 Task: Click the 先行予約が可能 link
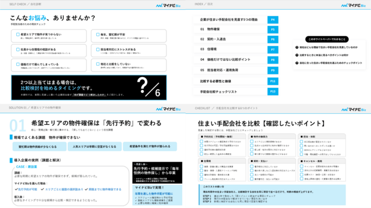coord(28,190)
